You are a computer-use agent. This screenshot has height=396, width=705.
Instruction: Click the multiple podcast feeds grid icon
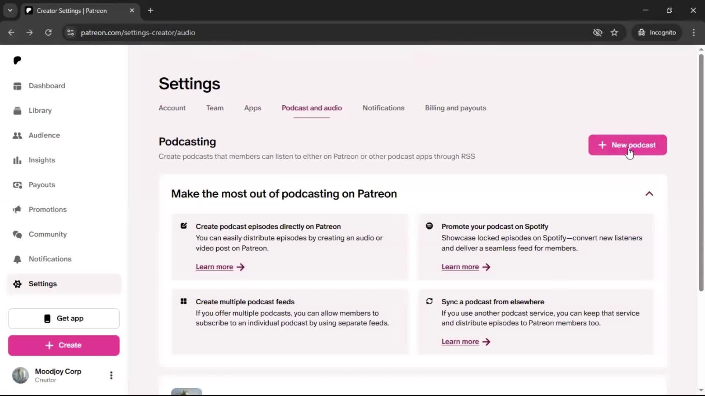pyautogui.click(x=184, y=301)
